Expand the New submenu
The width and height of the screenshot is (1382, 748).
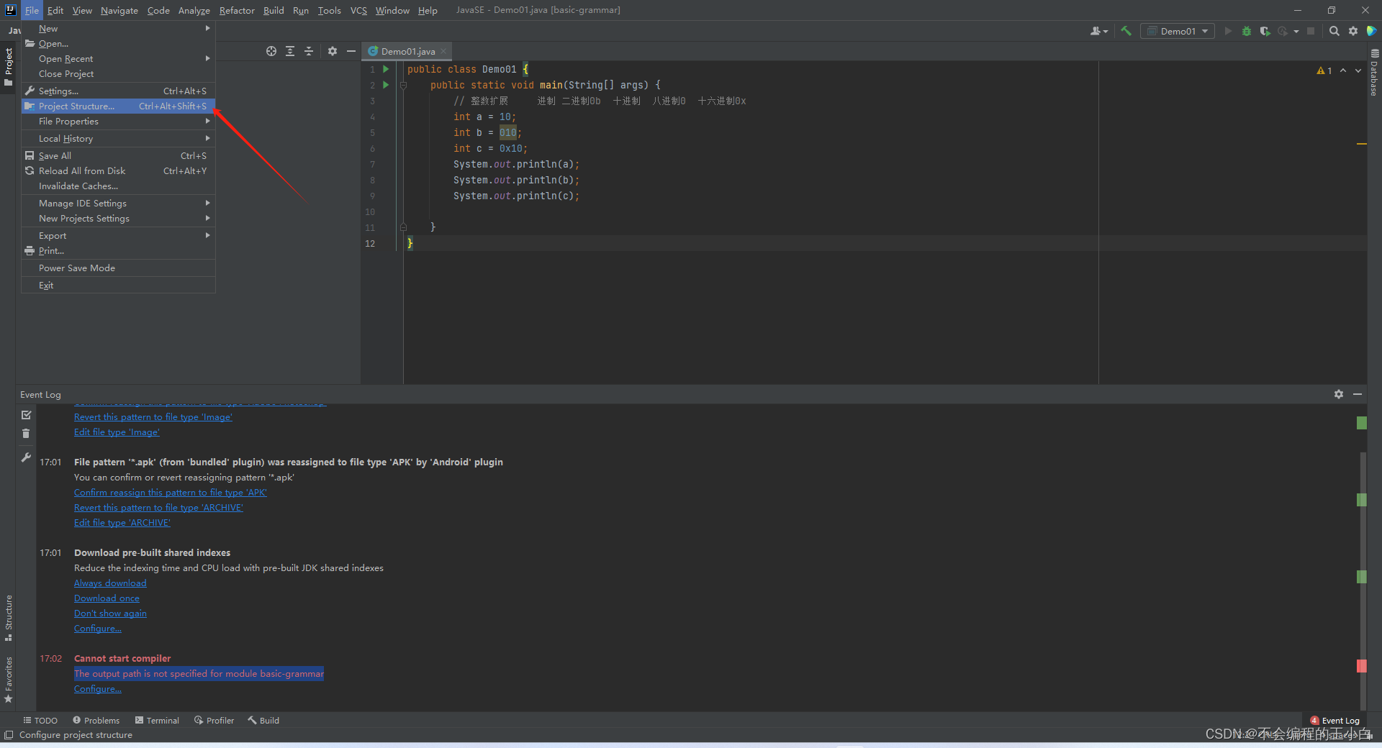[x=119, y=29]
